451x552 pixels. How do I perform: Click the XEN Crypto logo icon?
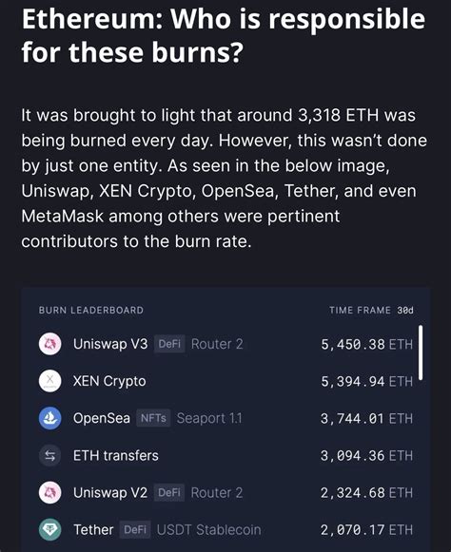point(49,381)
